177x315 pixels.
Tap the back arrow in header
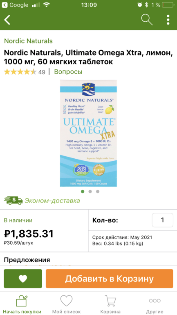7,20
